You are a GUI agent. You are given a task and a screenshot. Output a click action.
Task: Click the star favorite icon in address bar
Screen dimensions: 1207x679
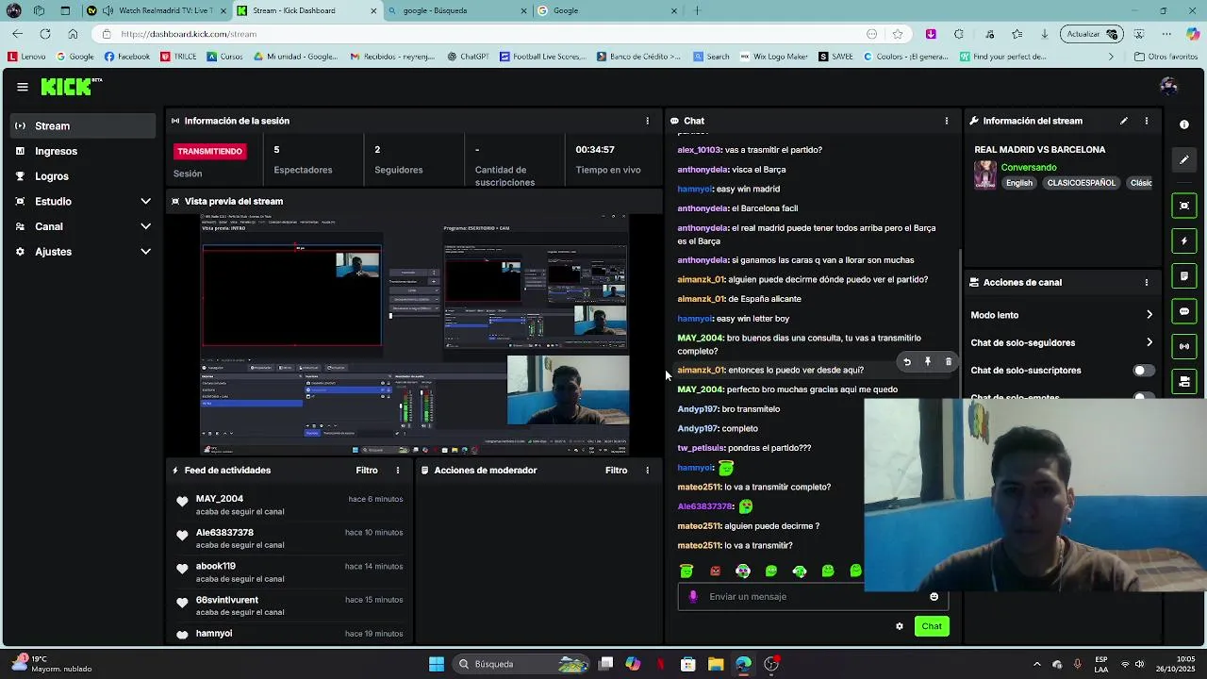tap(897, 34)
